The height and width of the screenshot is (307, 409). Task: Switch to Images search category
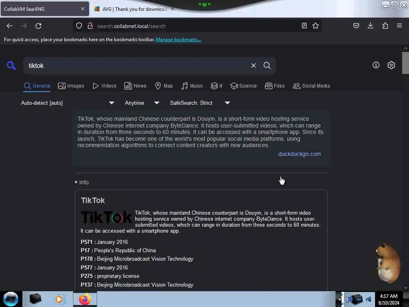coord(71,86)
